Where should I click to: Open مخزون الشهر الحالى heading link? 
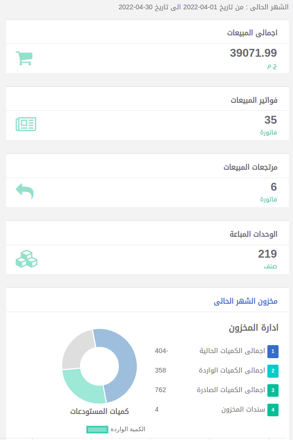(245, 301)
